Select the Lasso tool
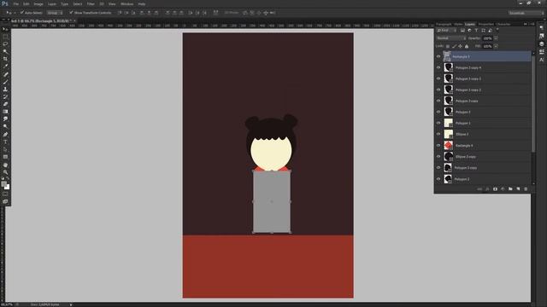The width and height of the screenshot is (547, 307). coord(5,43)
